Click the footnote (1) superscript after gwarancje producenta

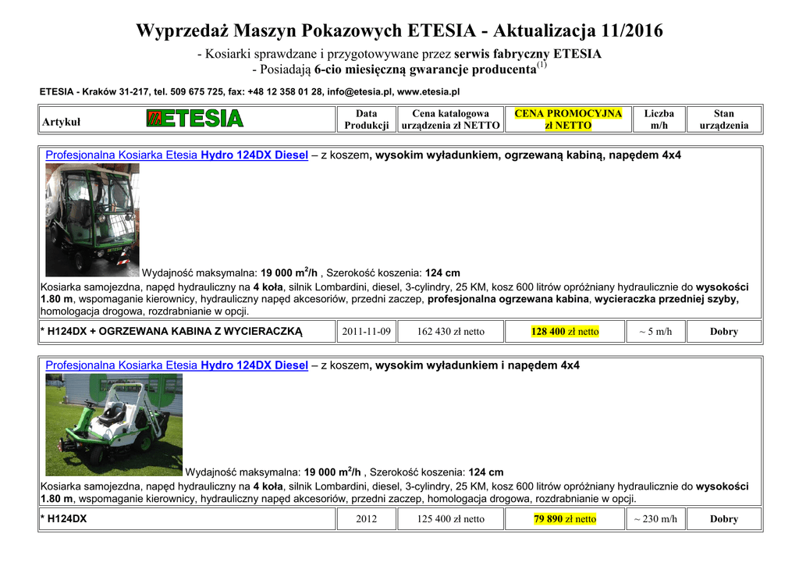pos(542,66)
